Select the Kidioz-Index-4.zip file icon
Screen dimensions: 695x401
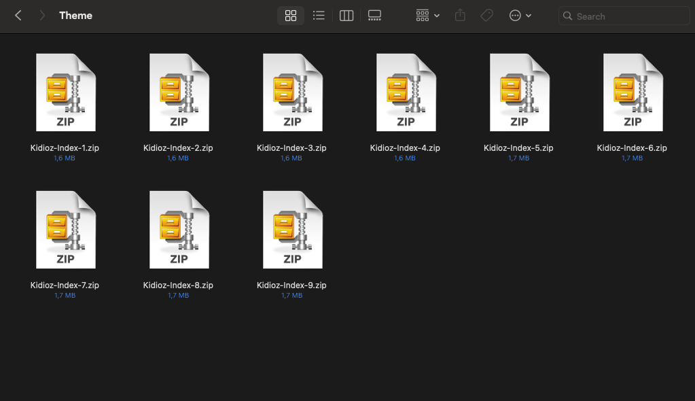tap(406, 92)
